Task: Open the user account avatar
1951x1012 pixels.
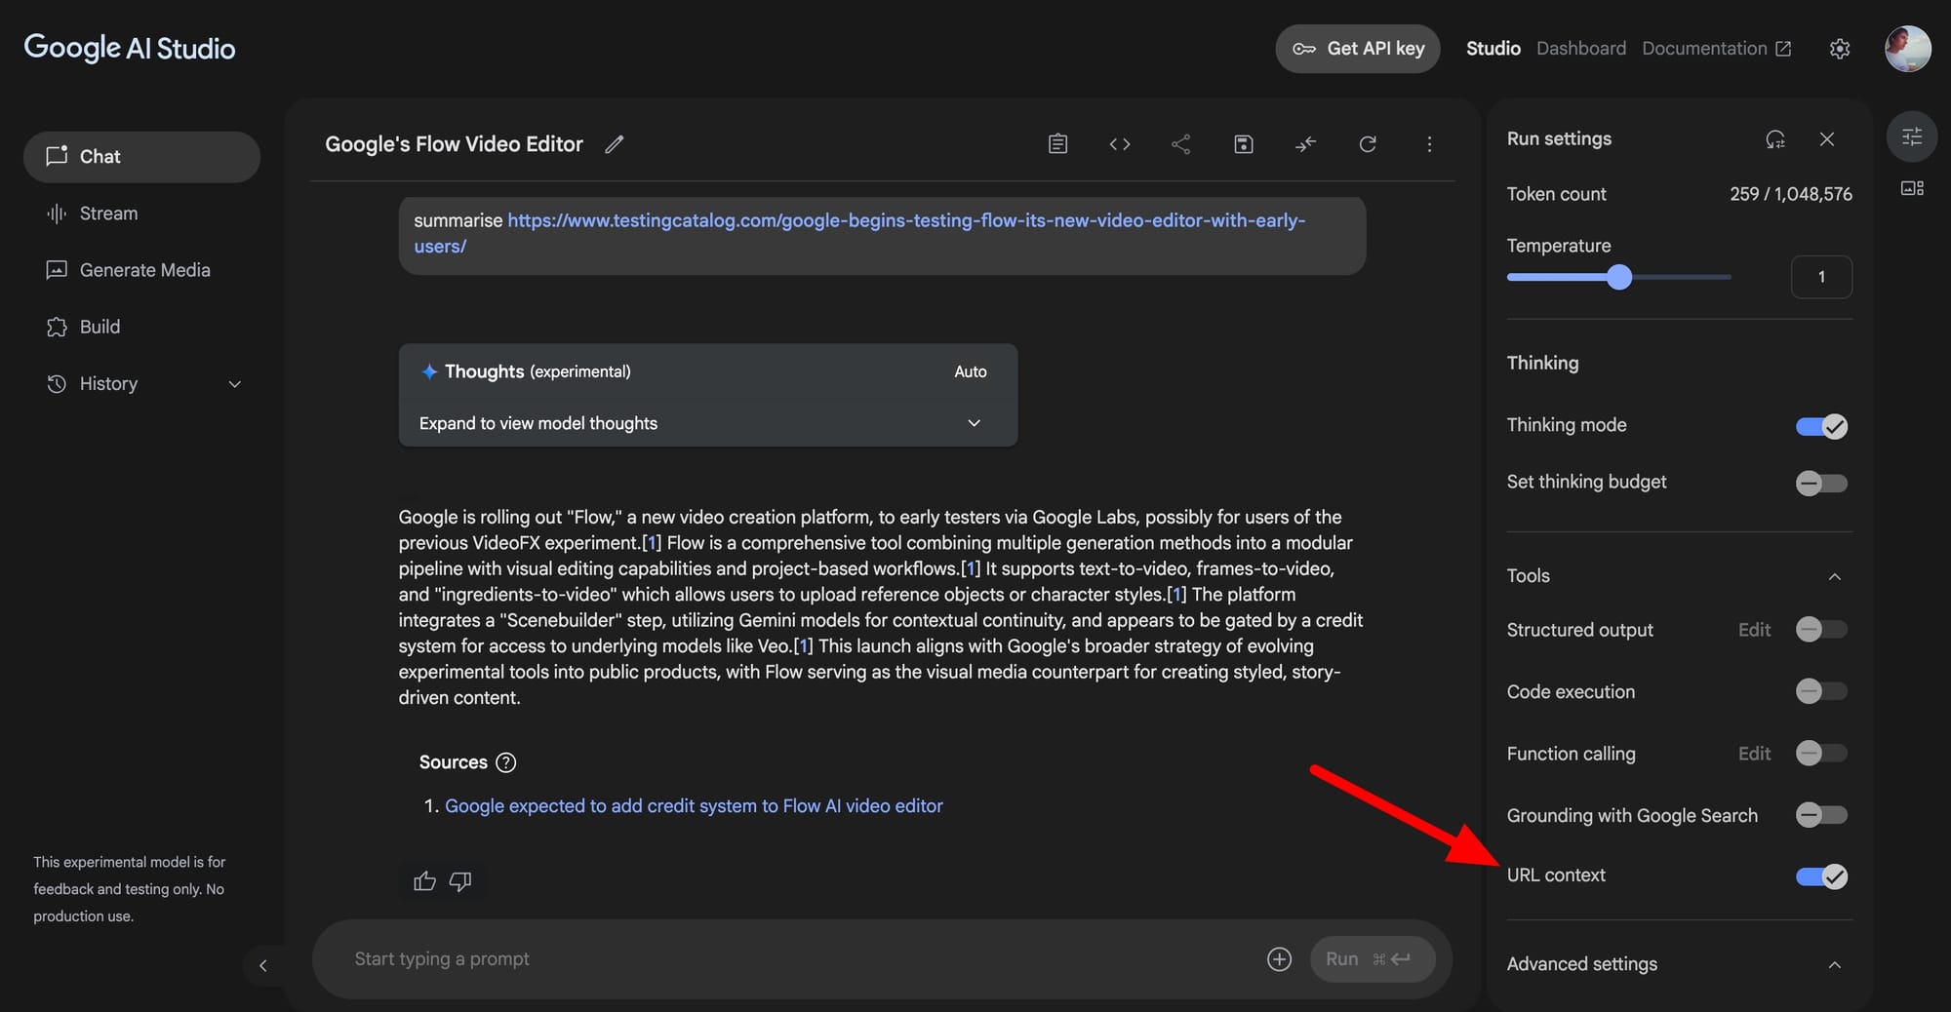Action: [x=1908, y=49]
